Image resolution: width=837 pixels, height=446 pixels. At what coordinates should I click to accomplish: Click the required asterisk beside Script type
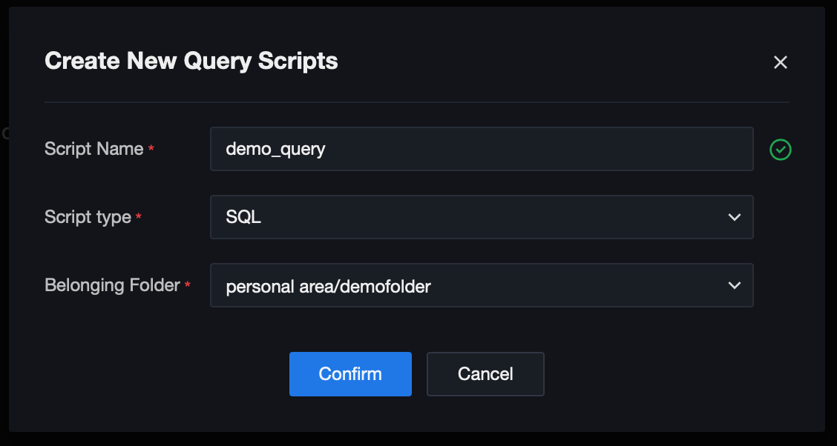139,218
